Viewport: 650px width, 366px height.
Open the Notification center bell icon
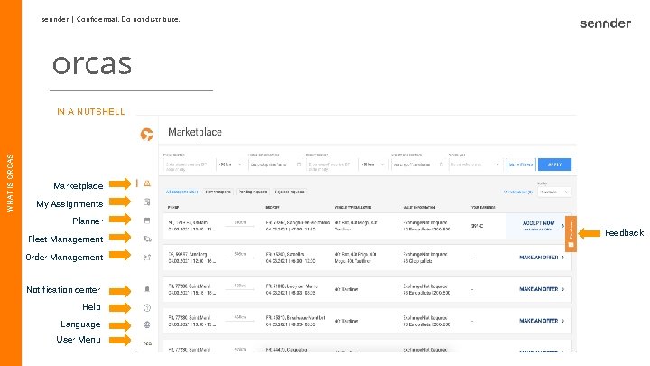[147, 289]
